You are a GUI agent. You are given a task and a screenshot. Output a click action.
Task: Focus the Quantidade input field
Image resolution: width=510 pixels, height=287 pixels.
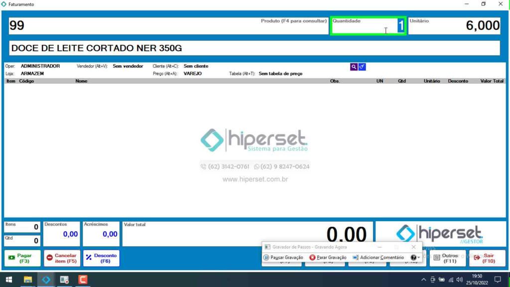click(x=368, y=27)
